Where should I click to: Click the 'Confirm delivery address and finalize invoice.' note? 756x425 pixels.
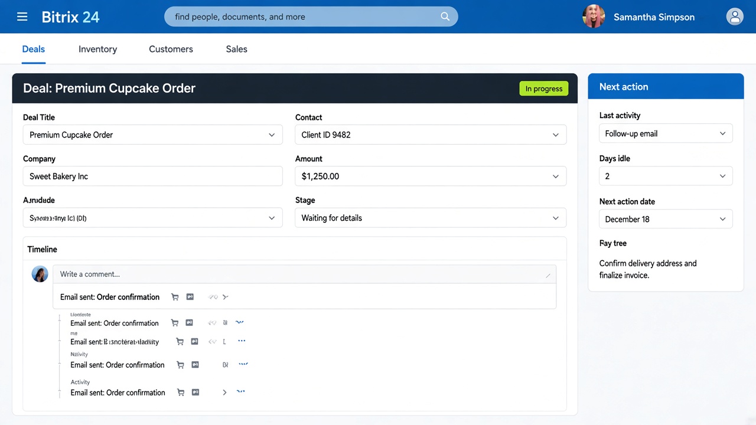[648, 269]
